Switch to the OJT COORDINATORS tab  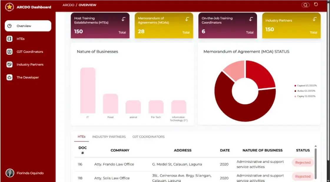(148, 137)
